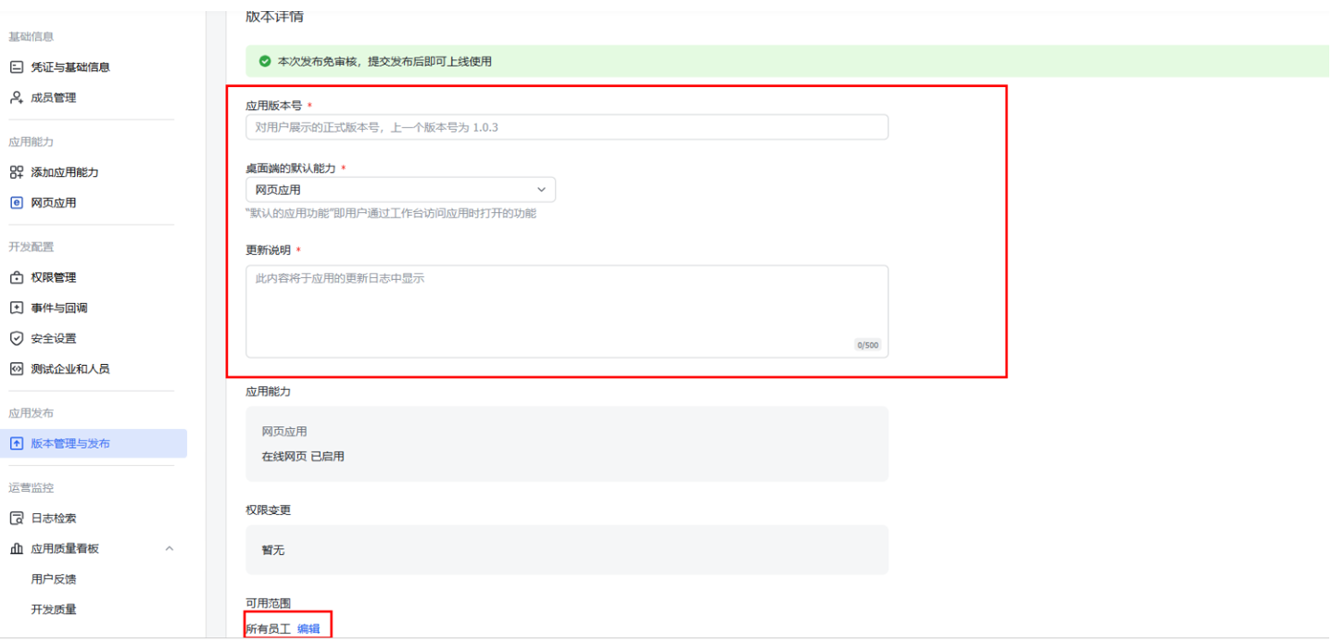The width and height of the screenshot is (1332, 642).
Task: Click the 成员管理 person icon
Action: point(16,97)
